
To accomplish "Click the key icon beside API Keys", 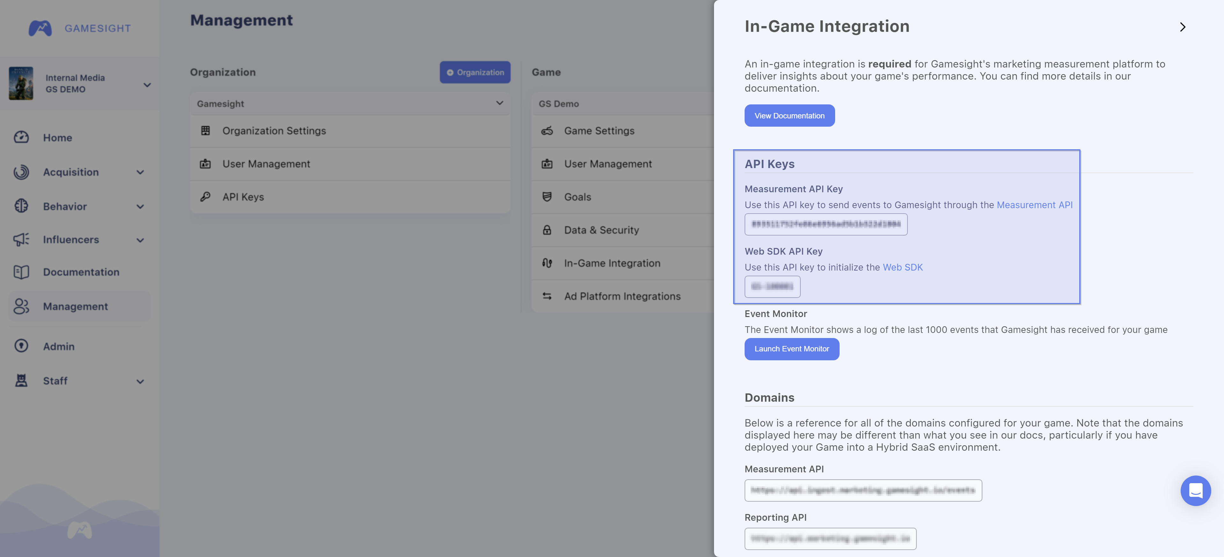I will point(205,196).
